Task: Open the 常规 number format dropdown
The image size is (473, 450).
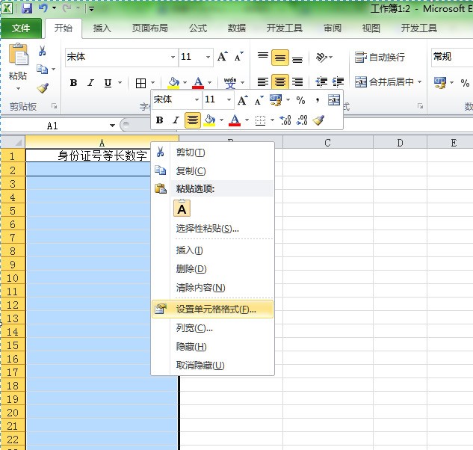Action: [451, 57]
